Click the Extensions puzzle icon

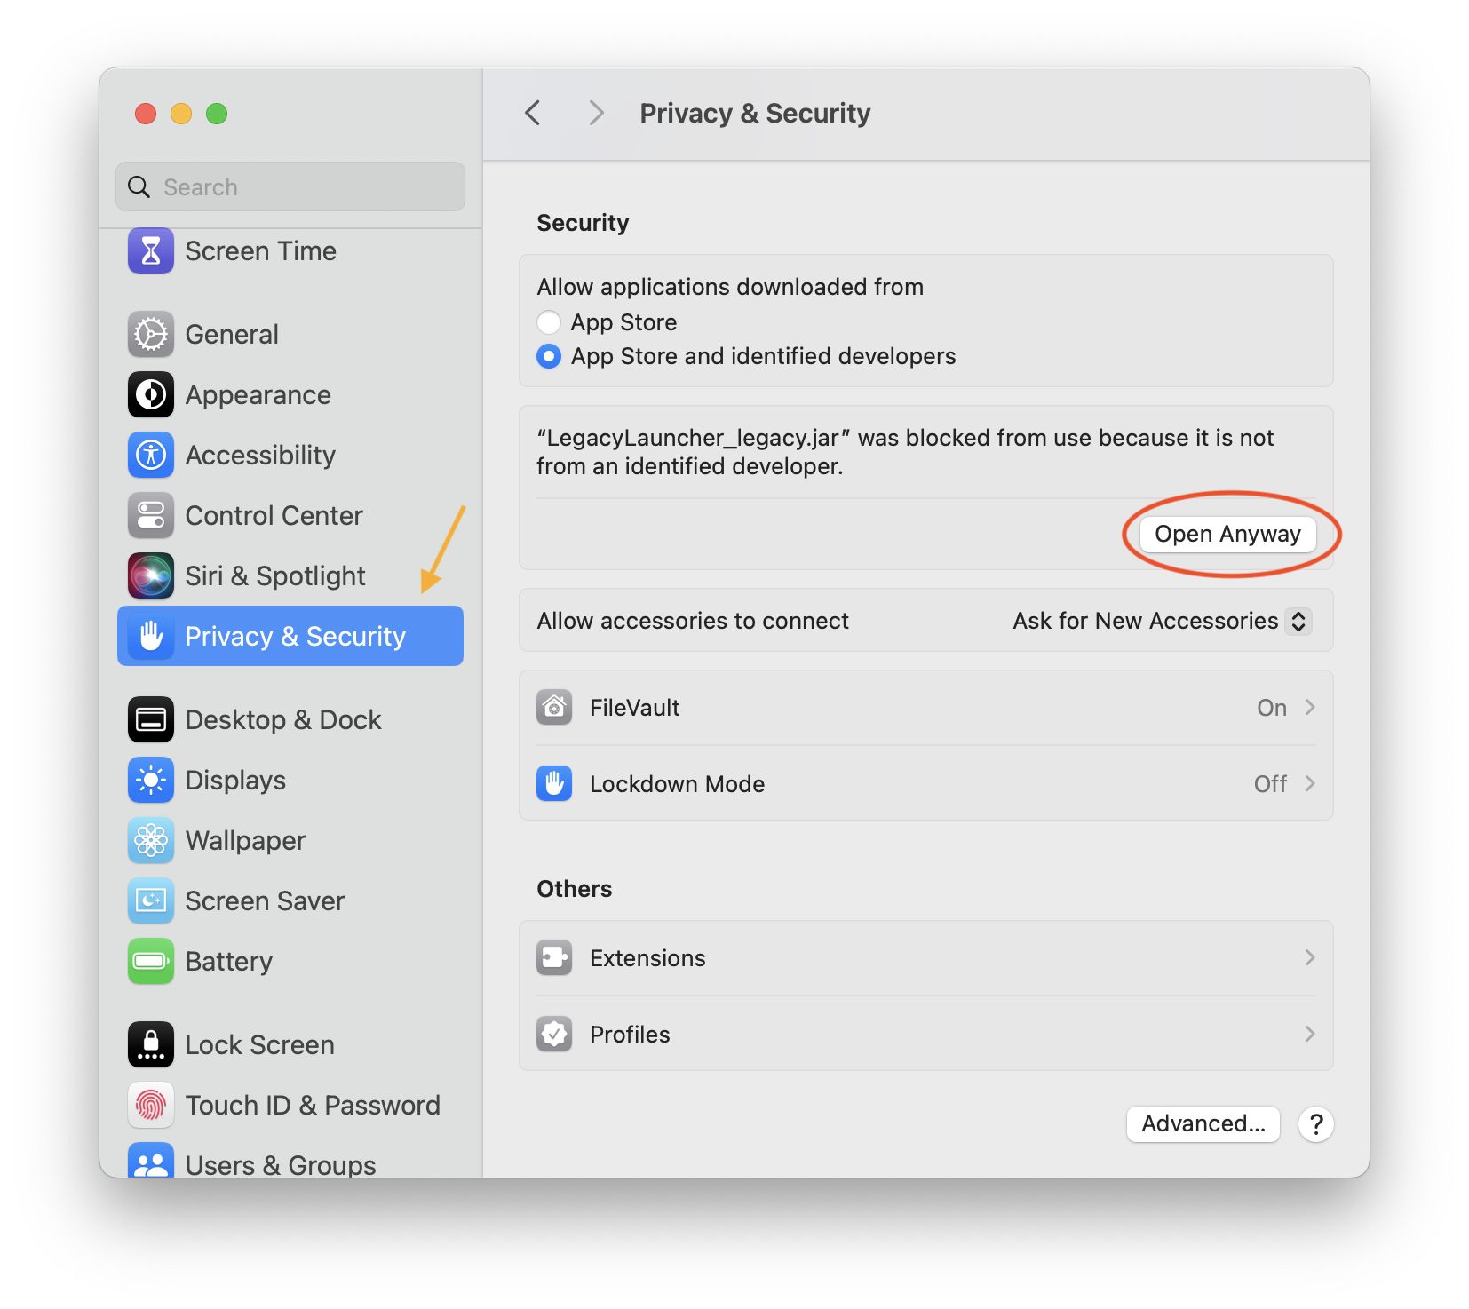(554, 957)
